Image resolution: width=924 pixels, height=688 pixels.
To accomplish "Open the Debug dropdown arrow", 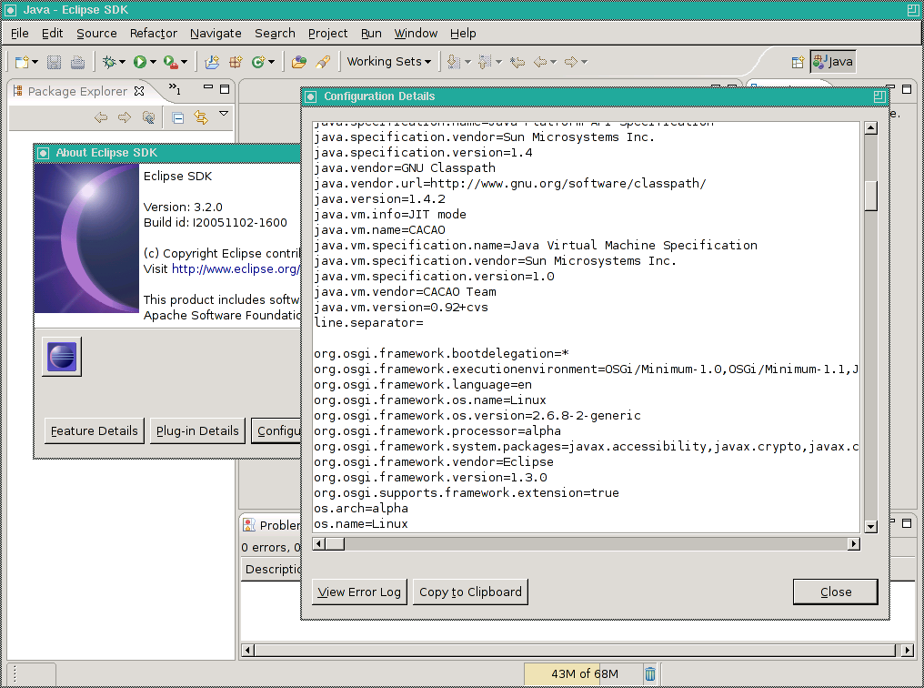I will pos(122,62).
